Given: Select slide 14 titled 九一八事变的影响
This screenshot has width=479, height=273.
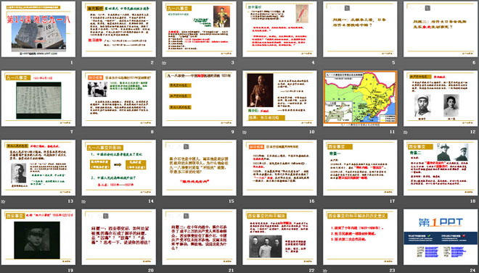Looking at the screenshot, I should click(x=118, y=167).
